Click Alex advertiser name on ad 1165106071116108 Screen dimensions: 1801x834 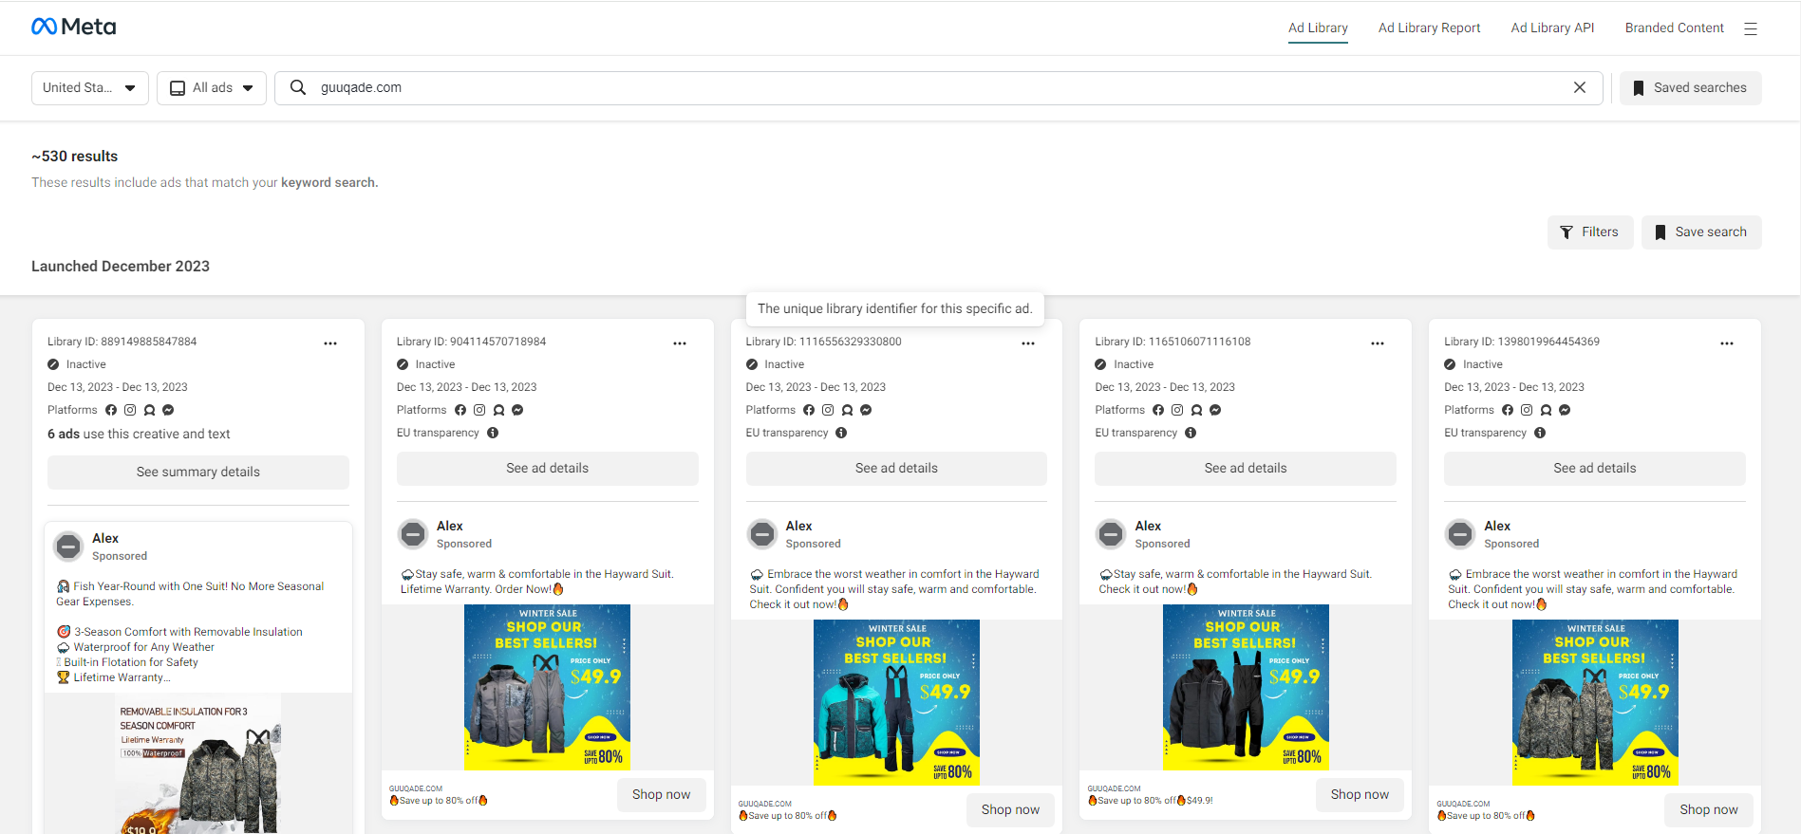(x=1148, y=526)
